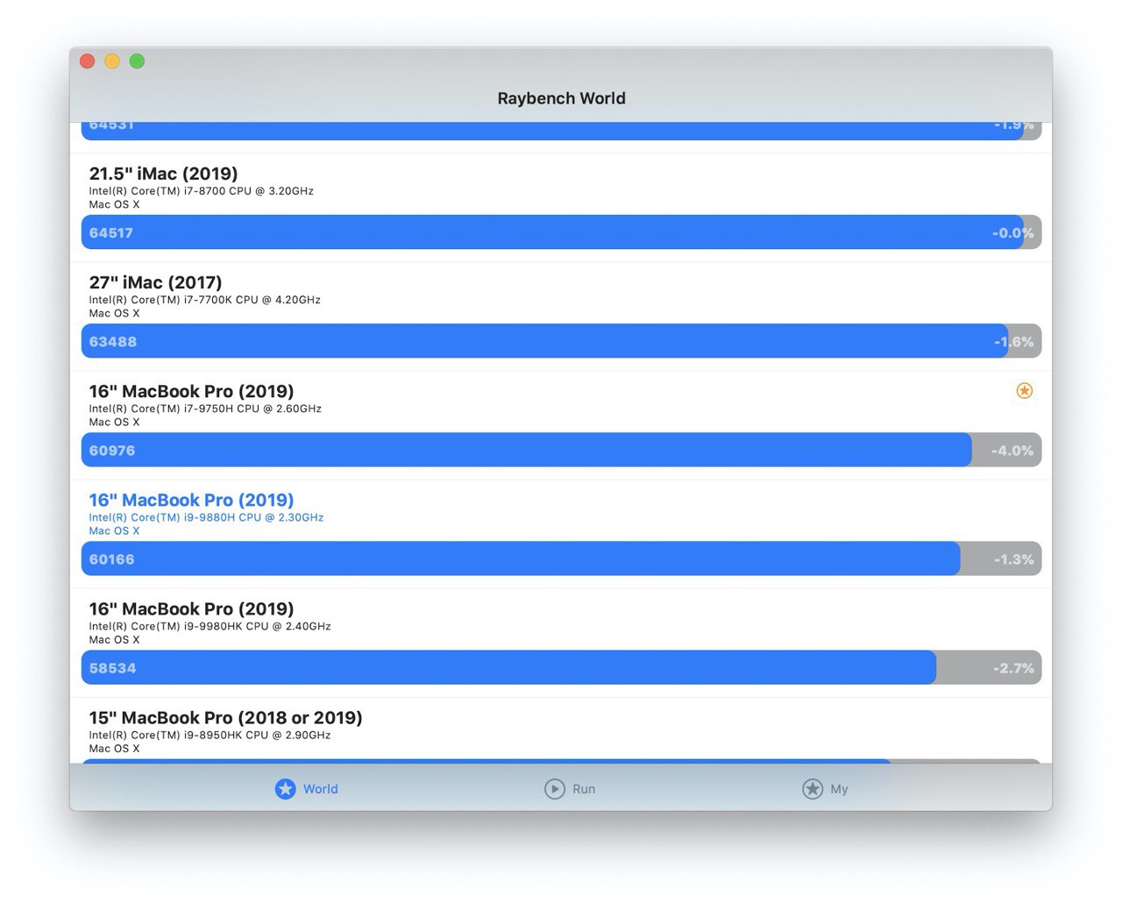Image resolution: width=1122 pixels, height=903 pixels.
Task: Click blue Mac OS X text under i9-9880H
Action: [114, 530]
